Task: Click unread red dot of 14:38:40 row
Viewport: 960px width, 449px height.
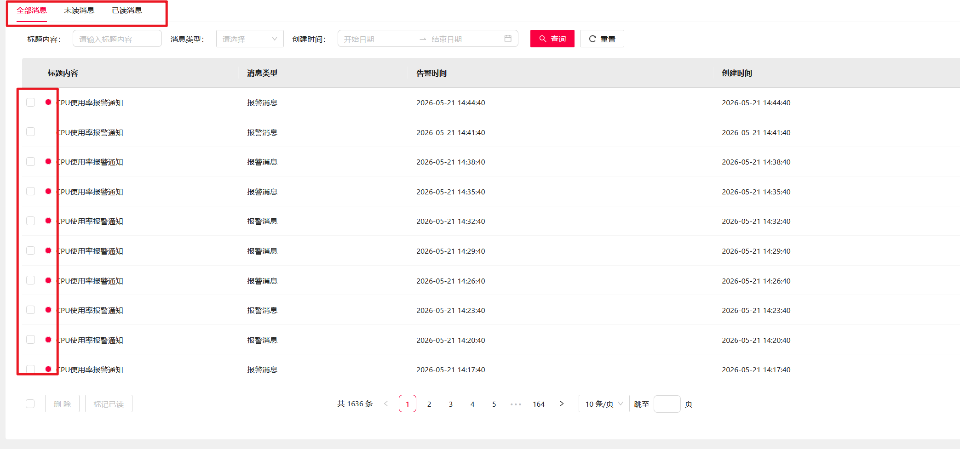Action: pyautogui.click(x=48, y=161)
